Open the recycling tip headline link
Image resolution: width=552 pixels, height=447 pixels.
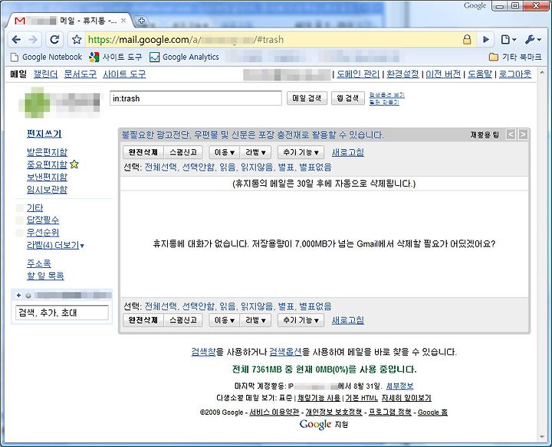click(x=252, y=135)
